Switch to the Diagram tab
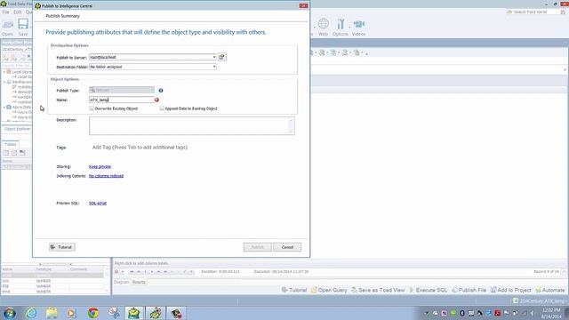569x320 pixels. click(122, 282)
